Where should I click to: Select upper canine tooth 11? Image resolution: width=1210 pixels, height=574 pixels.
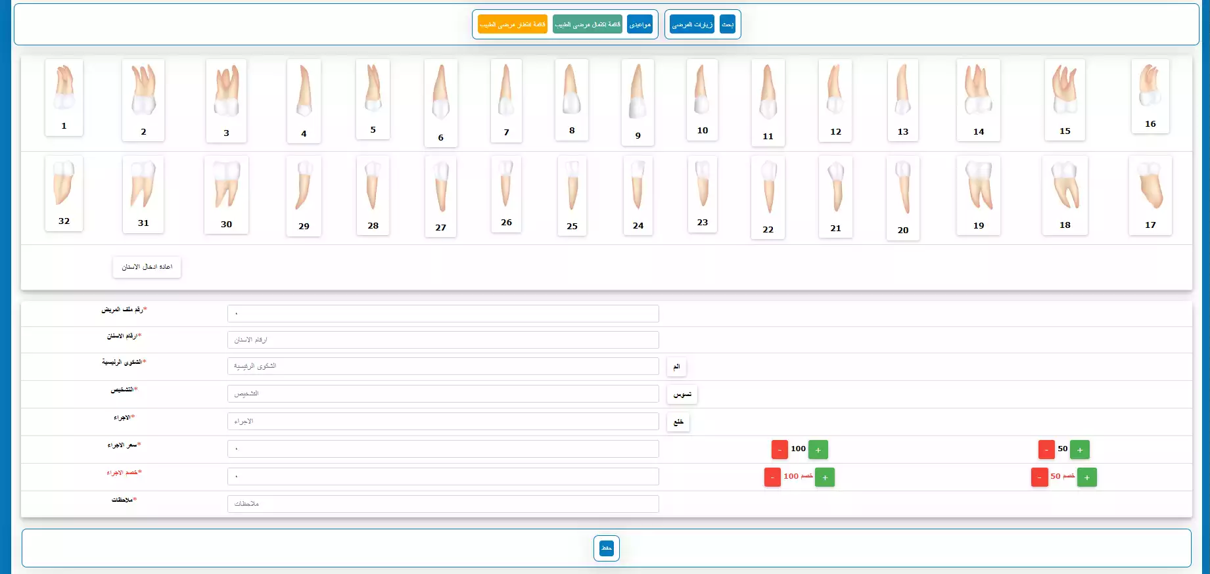(x=768, y=102)
